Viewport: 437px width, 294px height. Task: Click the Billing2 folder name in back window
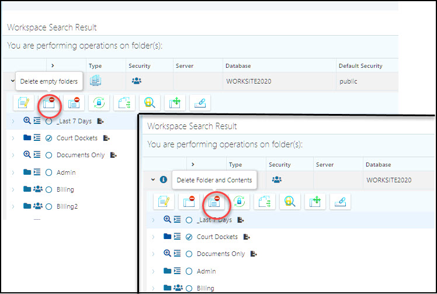[67, 206]
